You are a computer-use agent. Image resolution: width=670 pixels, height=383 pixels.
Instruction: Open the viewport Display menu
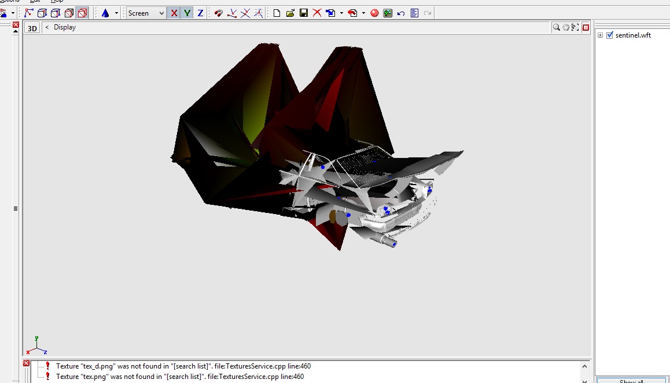65,27
